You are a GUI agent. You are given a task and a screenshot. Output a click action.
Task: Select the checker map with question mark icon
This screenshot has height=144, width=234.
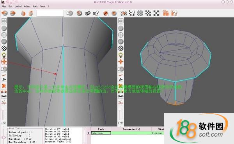click(132, 13)
